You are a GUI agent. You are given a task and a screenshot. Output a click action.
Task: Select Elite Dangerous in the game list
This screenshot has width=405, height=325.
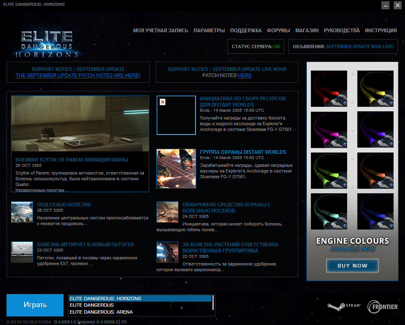(92, 305)
